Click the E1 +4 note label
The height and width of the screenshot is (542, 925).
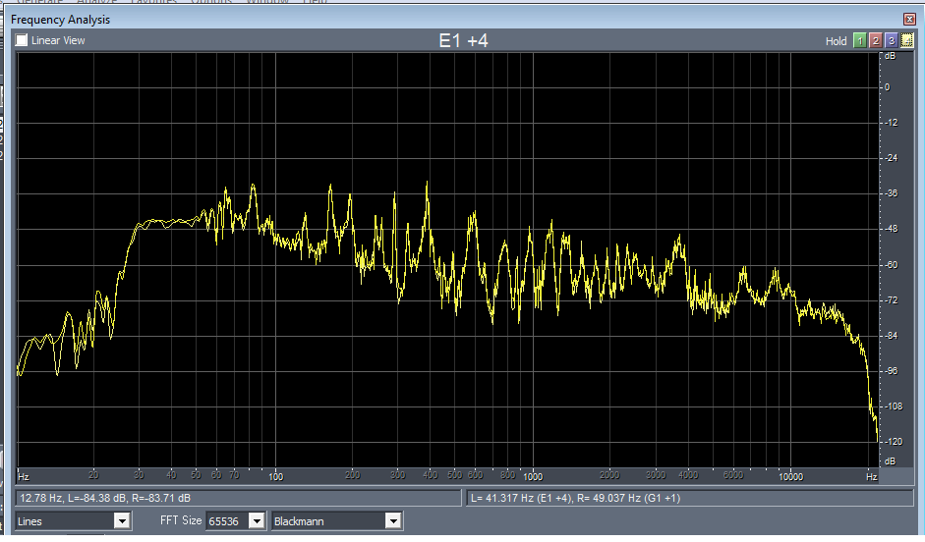[463, 40]
